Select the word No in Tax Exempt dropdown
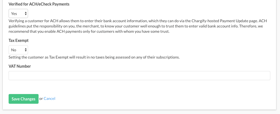This screenshot has height=114, width=280. (x=14, y=50)
